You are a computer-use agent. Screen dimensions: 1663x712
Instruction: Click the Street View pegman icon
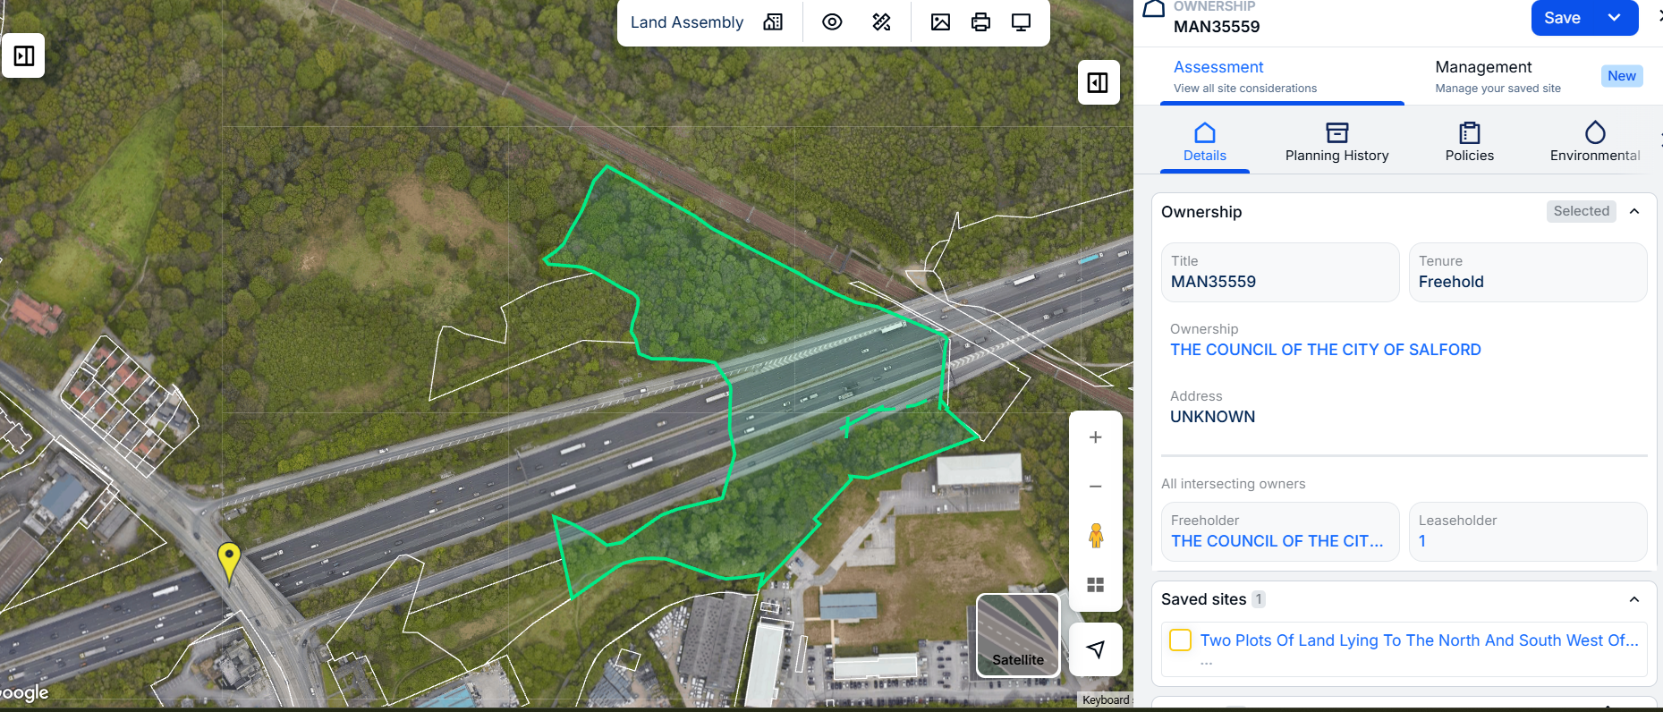pyautogui.click(x=1095, y=536)
